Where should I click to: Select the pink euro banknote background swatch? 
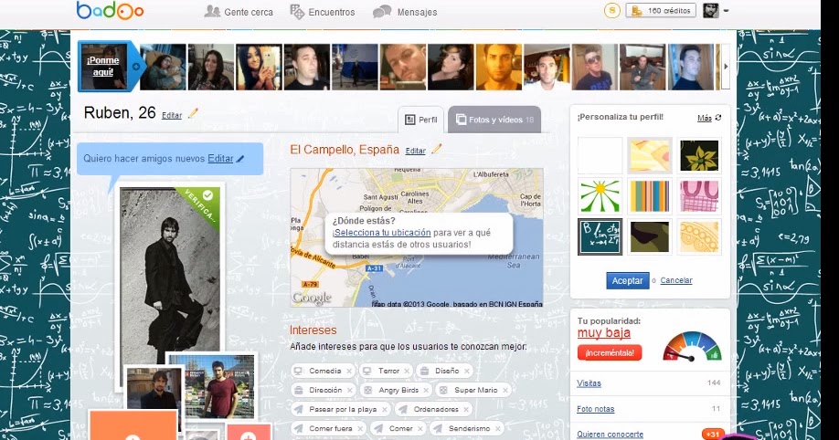pos(699,195)
